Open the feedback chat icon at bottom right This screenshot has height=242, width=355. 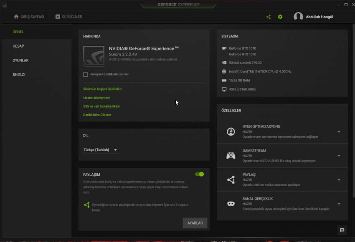pos(342,230)
